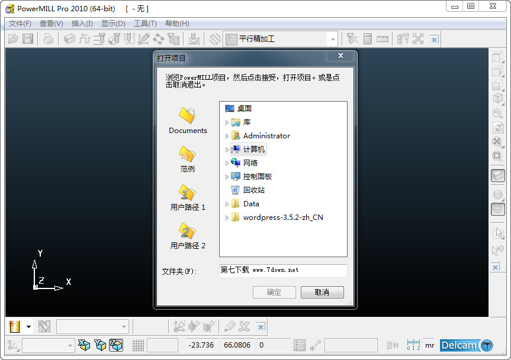Close the 打开项目 dialog
This screenshot has height=360, width=511.
point(340,56)
